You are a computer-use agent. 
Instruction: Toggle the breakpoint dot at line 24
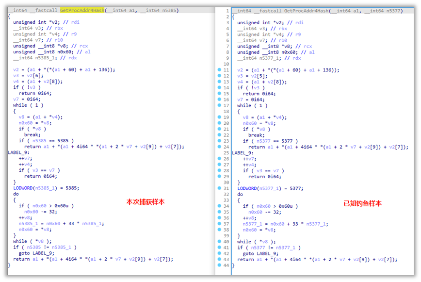pos(219,147)
